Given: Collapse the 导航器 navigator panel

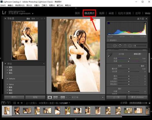Looking at the screenshot, I should click(5, 19).
